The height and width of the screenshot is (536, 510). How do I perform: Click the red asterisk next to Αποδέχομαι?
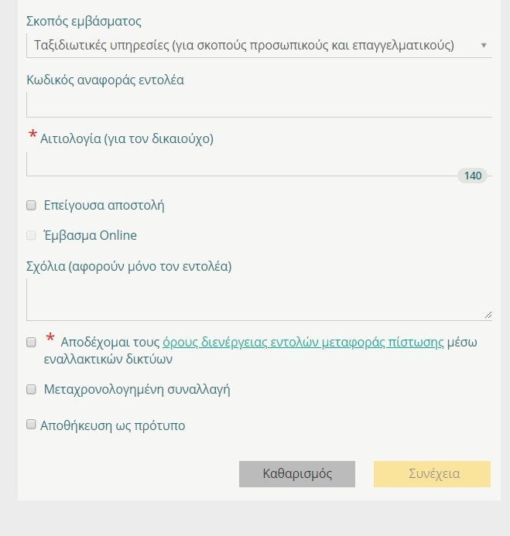pyautogui.click(x=50, y=338)
